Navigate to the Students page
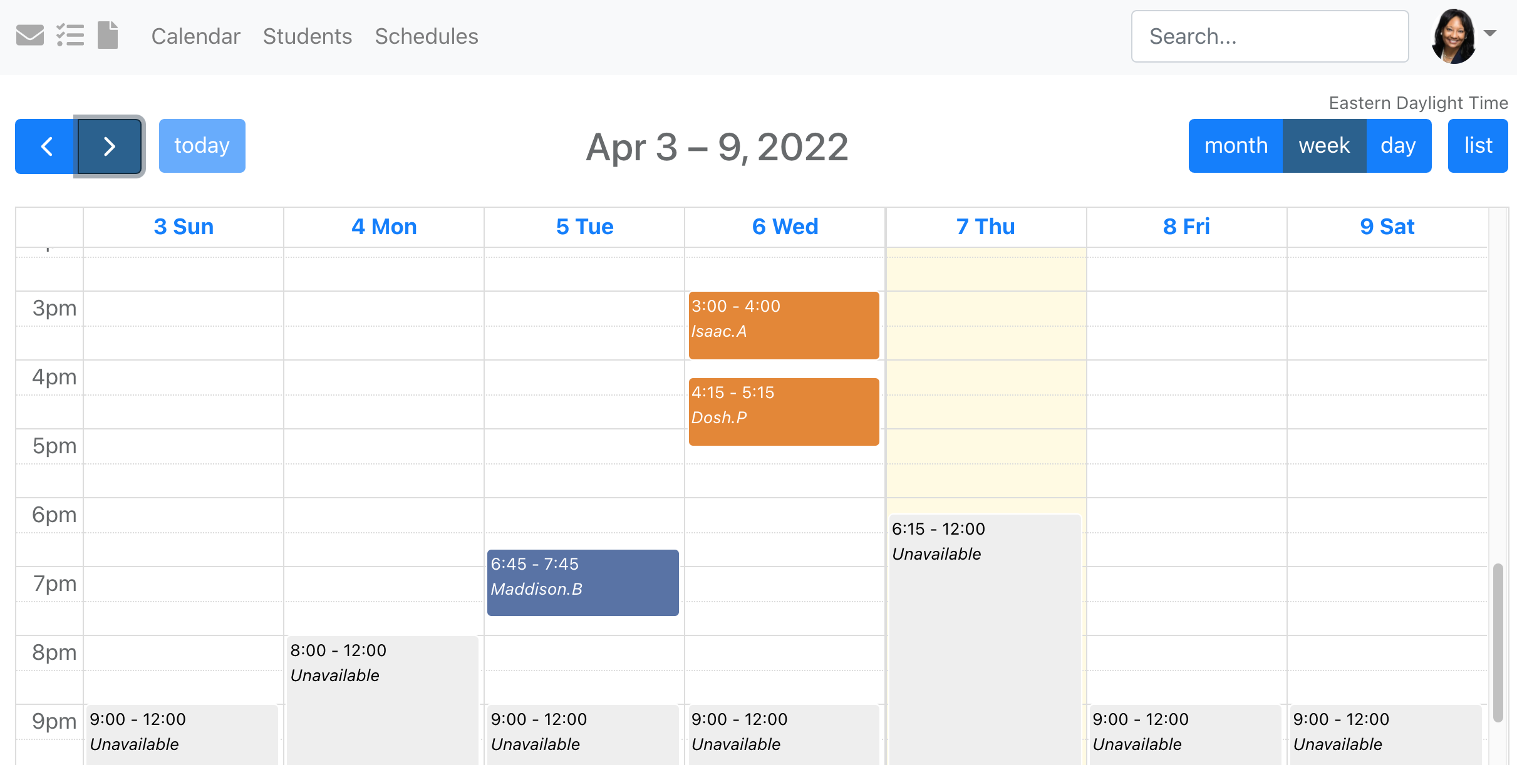The width and height of the screenshot is (1517, 765). [x=307, y=36]
